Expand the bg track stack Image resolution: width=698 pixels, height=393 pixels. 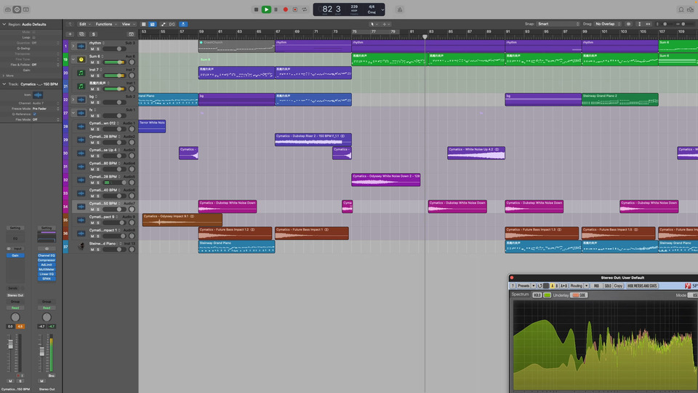click(73, 100)
